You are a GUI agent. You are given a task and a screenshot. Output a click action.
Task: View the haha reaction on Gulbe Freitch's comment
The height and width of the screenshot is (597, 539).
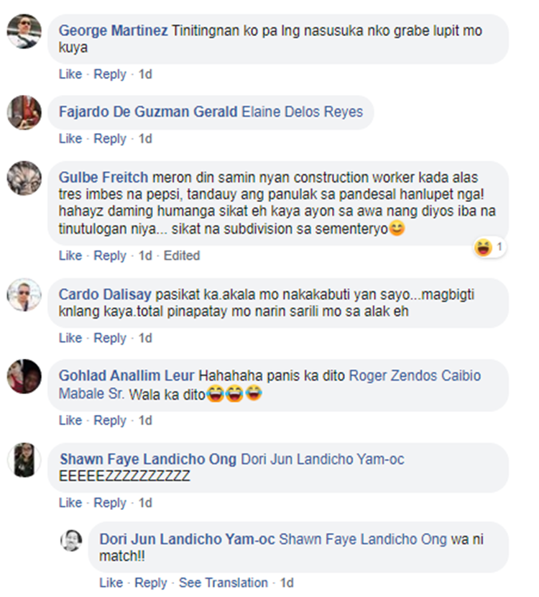(489, 247)
